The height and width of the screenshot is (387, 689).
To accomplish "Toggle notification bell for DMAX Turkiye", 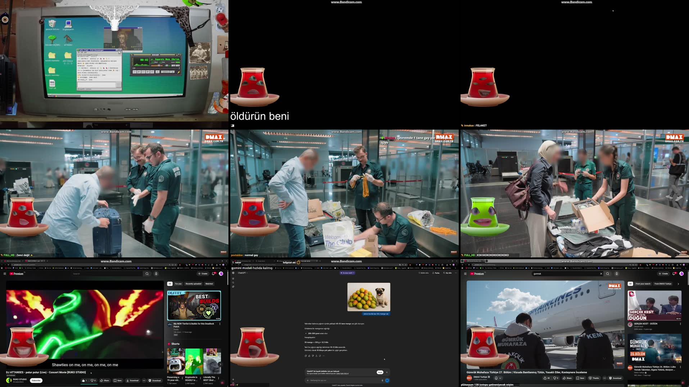I will 496,378.
